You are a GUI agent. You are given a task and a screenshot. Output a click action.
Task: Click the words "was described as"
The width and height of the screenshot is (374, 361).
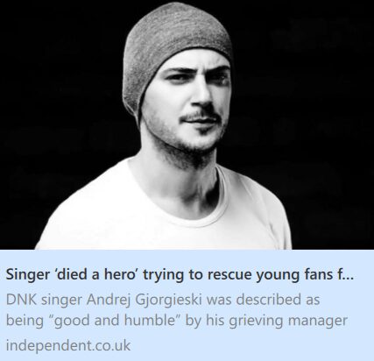(x=263, y=300)
